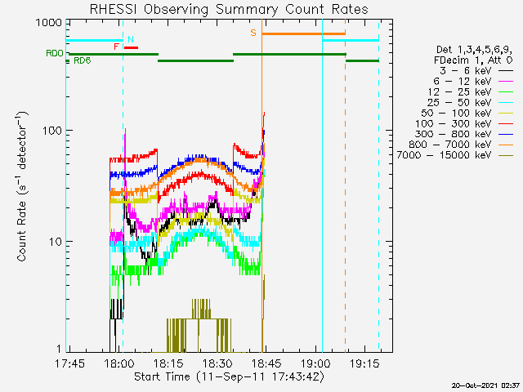Select the '50 - 100 keV' legend label

pyautogui.click(x=456, y=113)
